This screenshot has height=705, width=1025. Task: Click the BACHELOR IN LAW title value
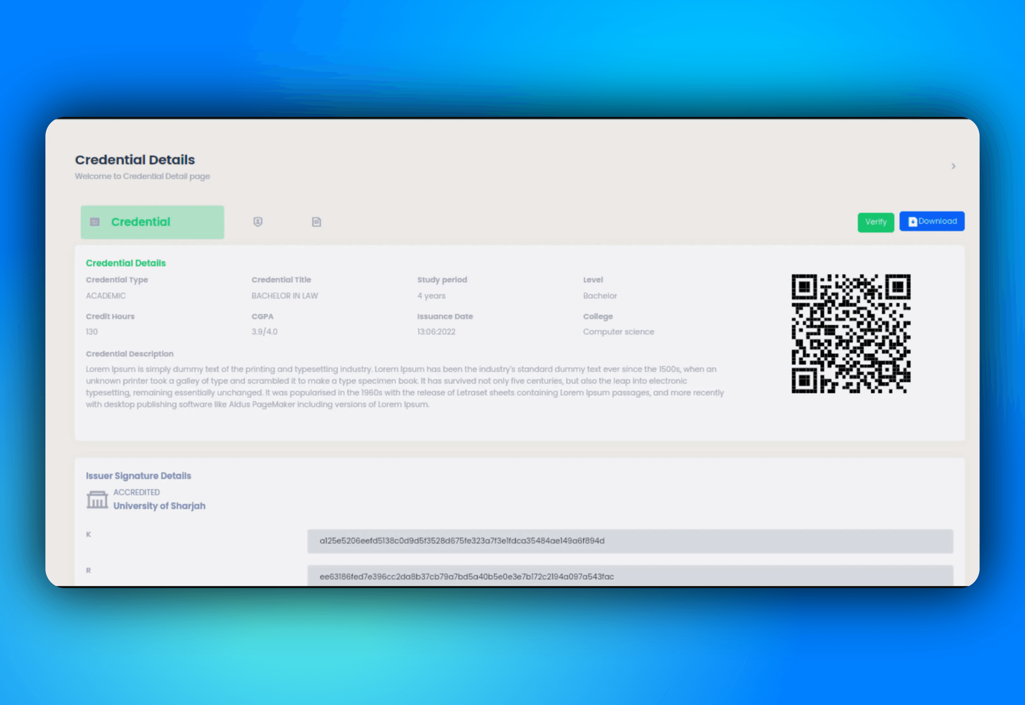[285, 295]
